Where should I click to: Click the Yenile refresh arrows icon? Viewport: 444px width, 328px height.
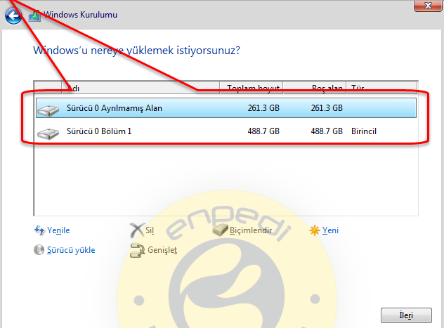(x=39, y=230)
